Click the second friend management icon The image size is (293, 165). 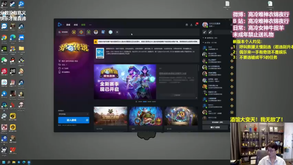[210, 32]
